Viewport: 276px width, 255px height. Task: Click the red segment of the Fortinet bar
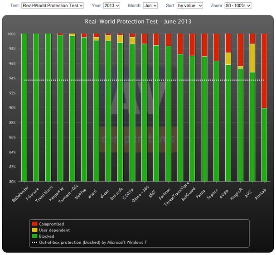[x=168, y=39]
